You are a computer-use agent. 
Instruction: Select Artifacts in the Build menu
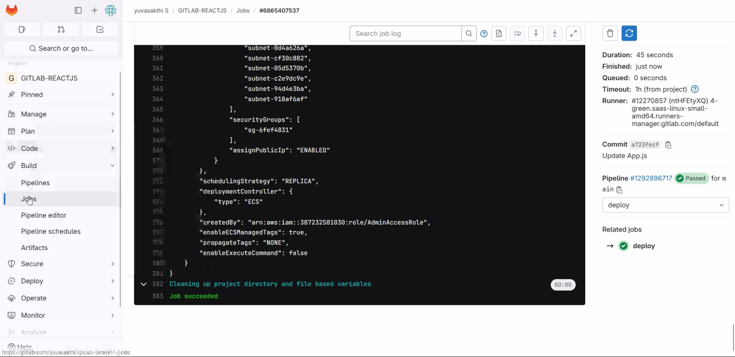(x=34, y=247)
